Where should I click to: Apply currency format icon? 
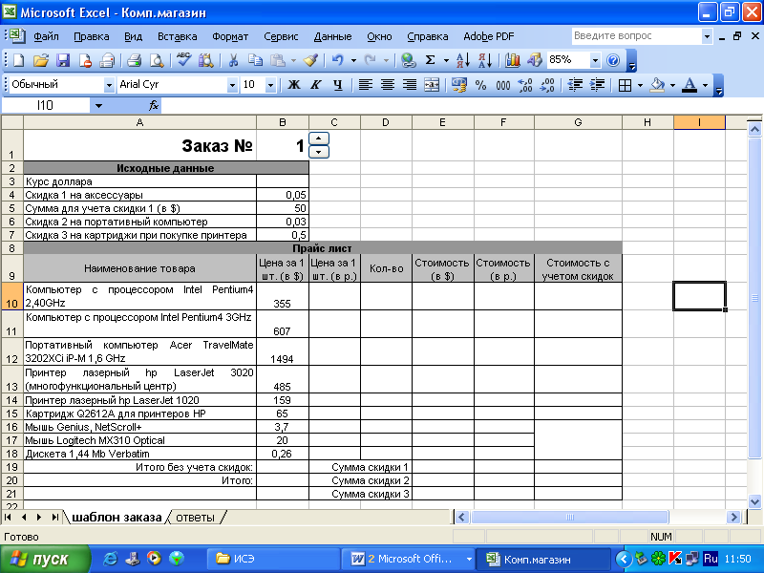coord(459,85)
